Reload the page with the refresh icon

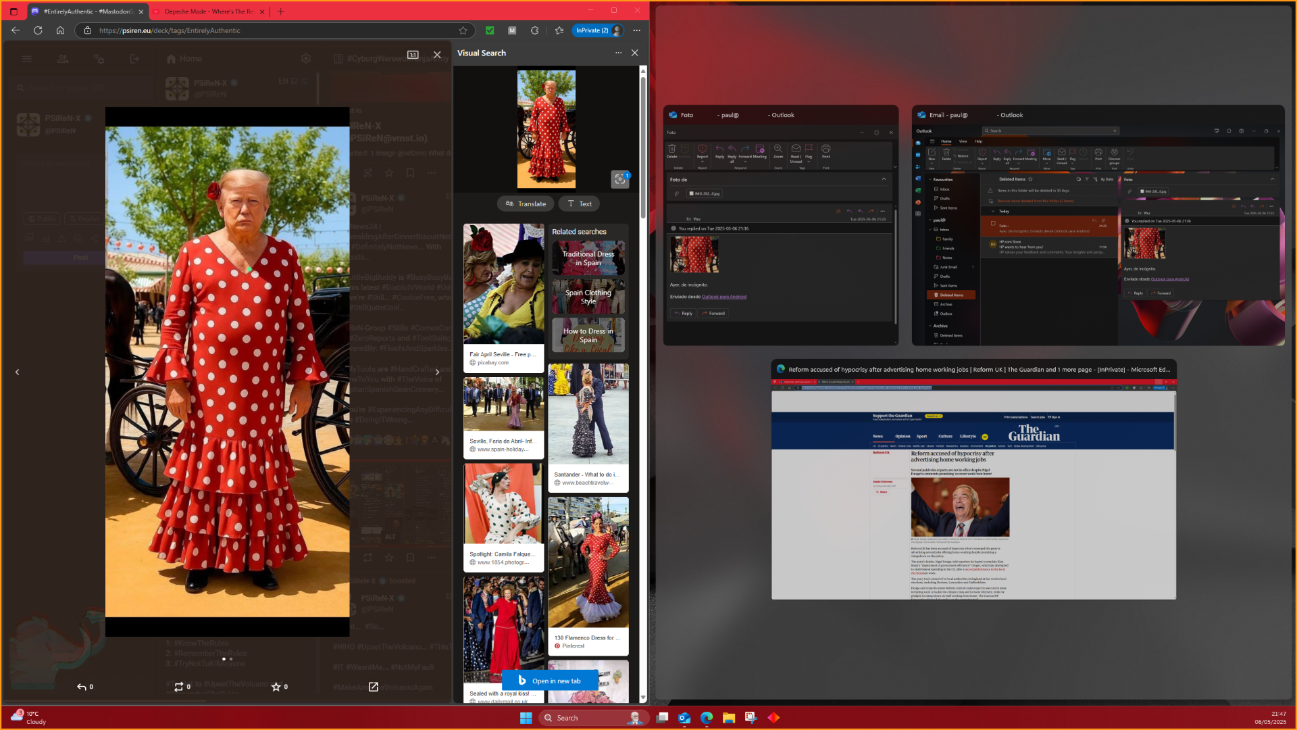pos(38,30)
